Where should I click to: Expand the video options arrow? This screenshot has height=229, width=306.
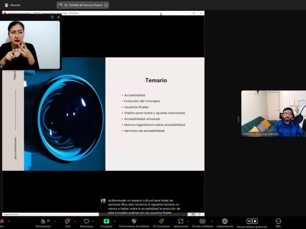click(x=9, y=221)
